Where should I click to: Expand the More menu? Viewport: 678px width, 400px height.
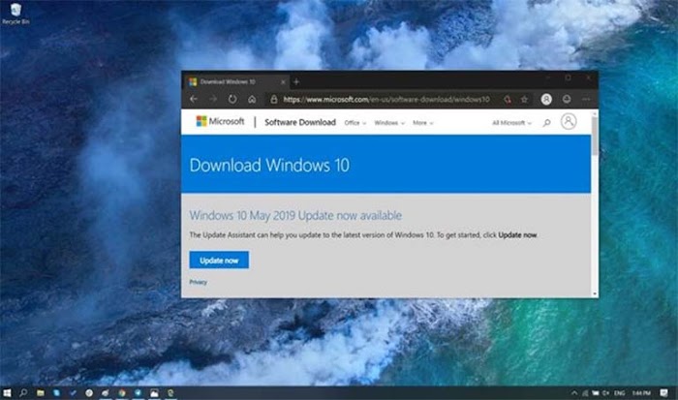coord(423,123)
